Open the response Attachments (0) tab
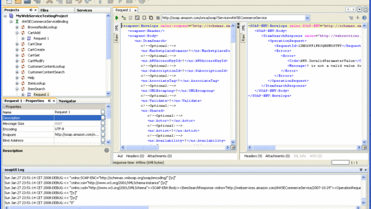The width and height of the screenshot is (371, 209). click(x=278, y=156)
